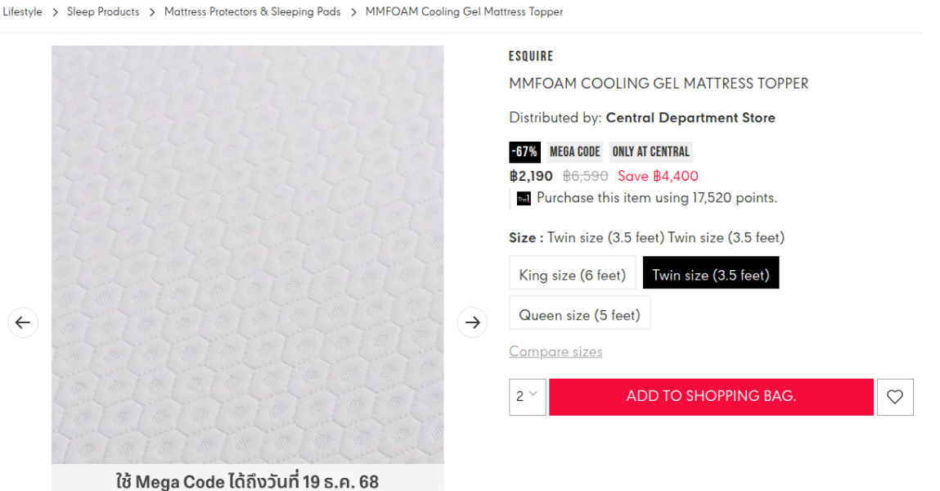The height and width of the screenshot is (491, 940).
Task: Click The1 points logo icon
Action: 524,199
